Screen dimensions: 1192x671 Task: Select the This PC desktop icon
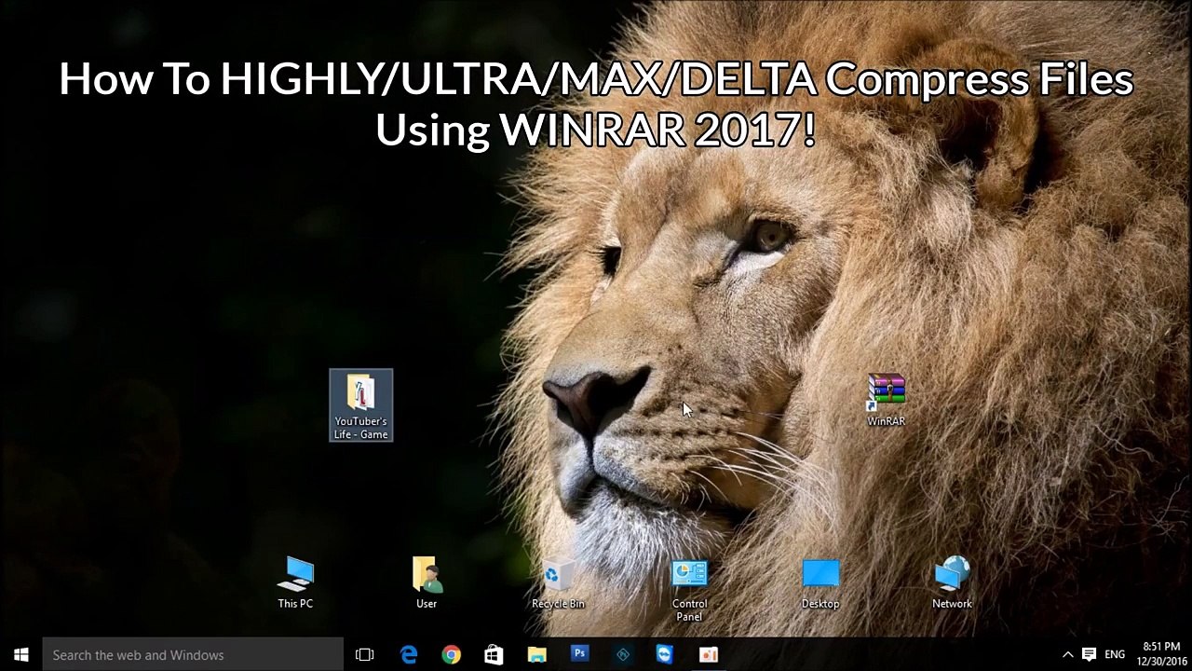[x=295, y=583]
